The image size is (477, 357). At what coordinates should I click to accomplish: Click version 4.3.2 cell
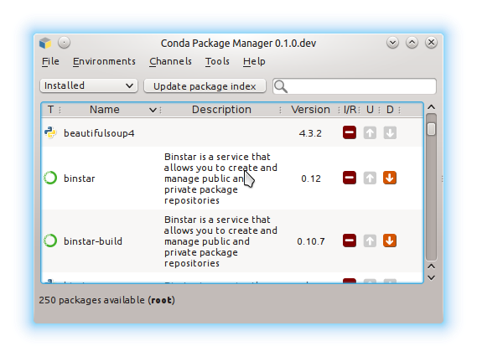pyautogui.click(x=310, y=133)
